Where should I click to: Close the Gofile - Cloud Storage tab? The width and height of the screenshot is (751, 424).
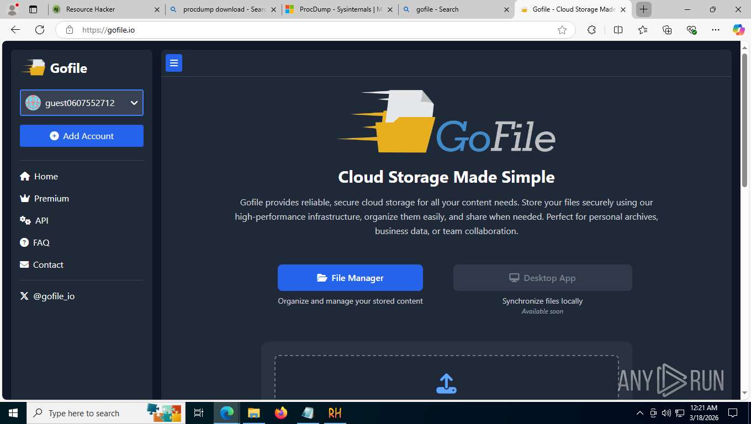(623, 9)
